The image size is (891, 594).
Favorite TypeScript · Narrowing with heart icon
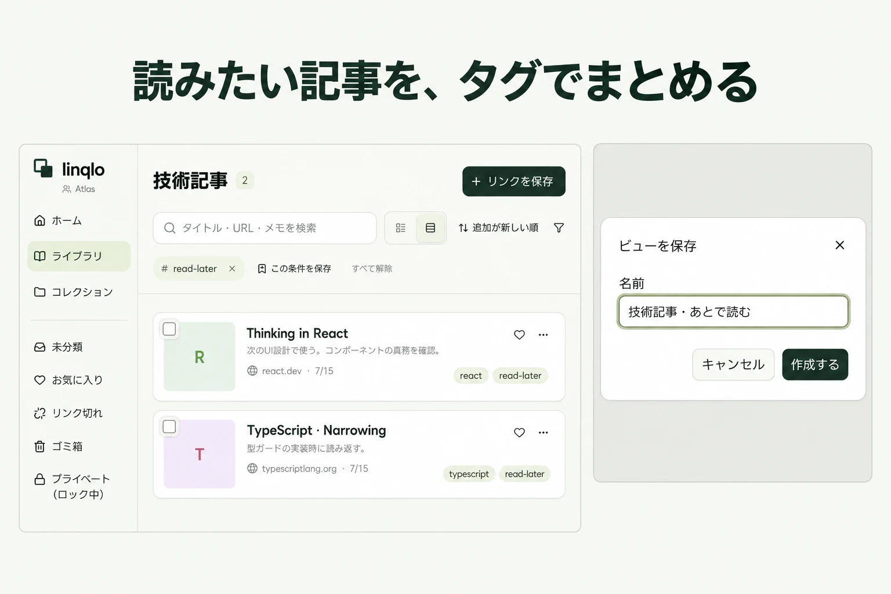coord(519,432)
